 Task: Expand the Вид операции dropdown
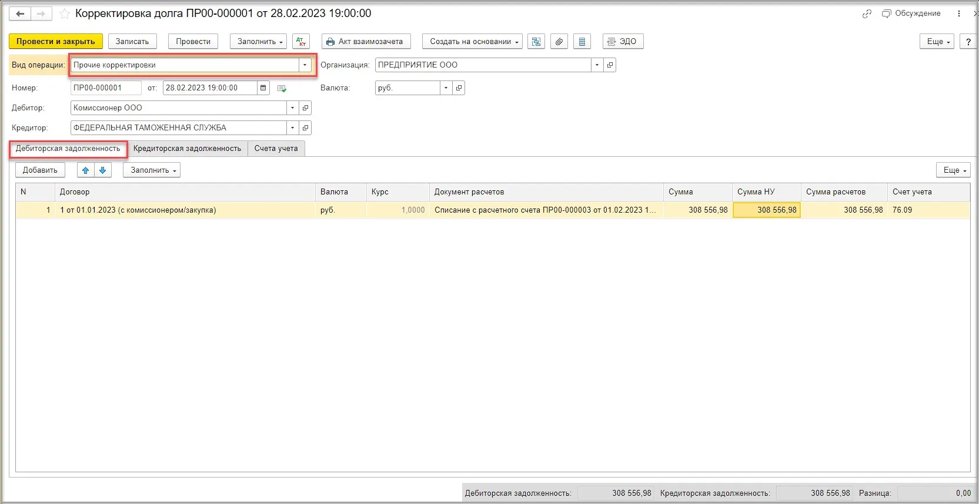[x=305, y=65]
